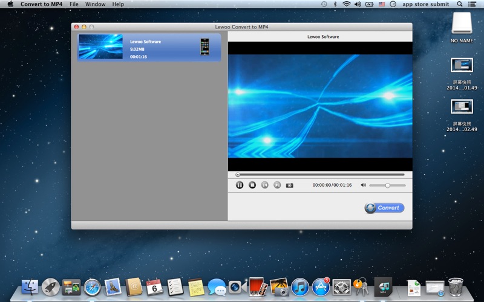This screenshot has height=302, width=484.
Task: Open Calendar from the dock
Action: (x=154, y=288)
